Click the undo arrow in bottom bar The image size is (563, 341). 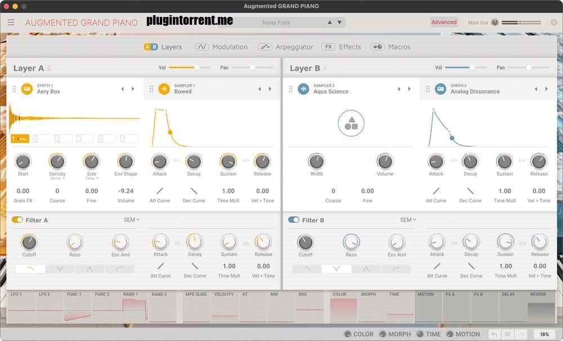pyautogui.click(x=494, y=334)
